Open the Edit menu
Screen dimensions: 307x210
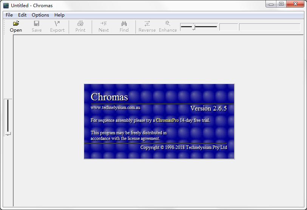pyautogui.click(x=22, y=15)
